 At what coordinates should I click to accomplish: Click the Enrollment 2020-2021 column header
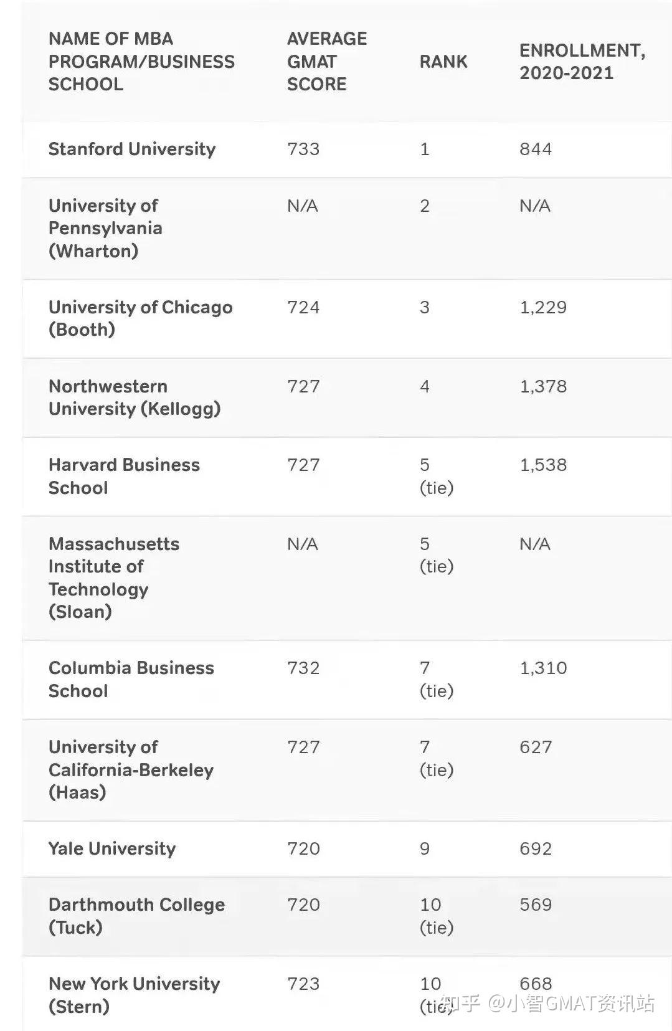(582, 61)
